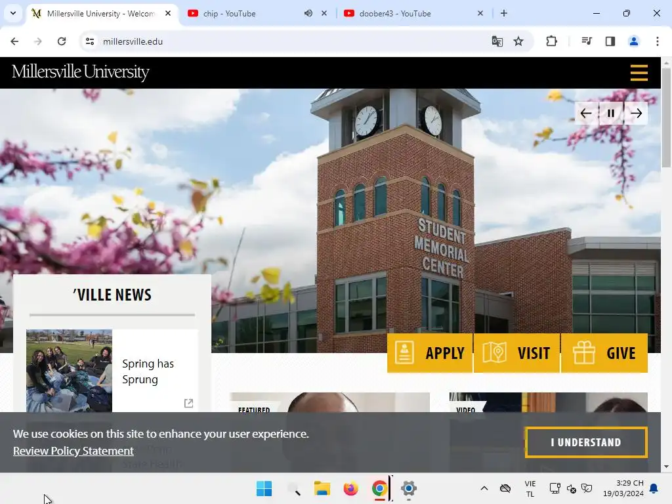Open Spring has Sprung news link
This screenshot has width=672, height=504.
click(148, 371)
